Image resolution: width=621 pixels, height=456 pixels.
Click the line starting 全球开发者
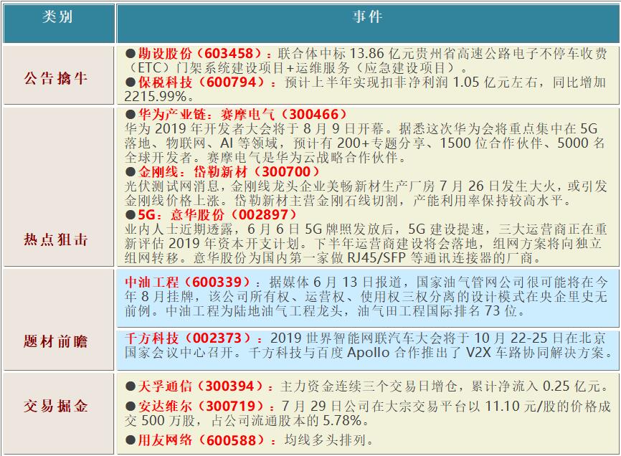tap(266, 158)
